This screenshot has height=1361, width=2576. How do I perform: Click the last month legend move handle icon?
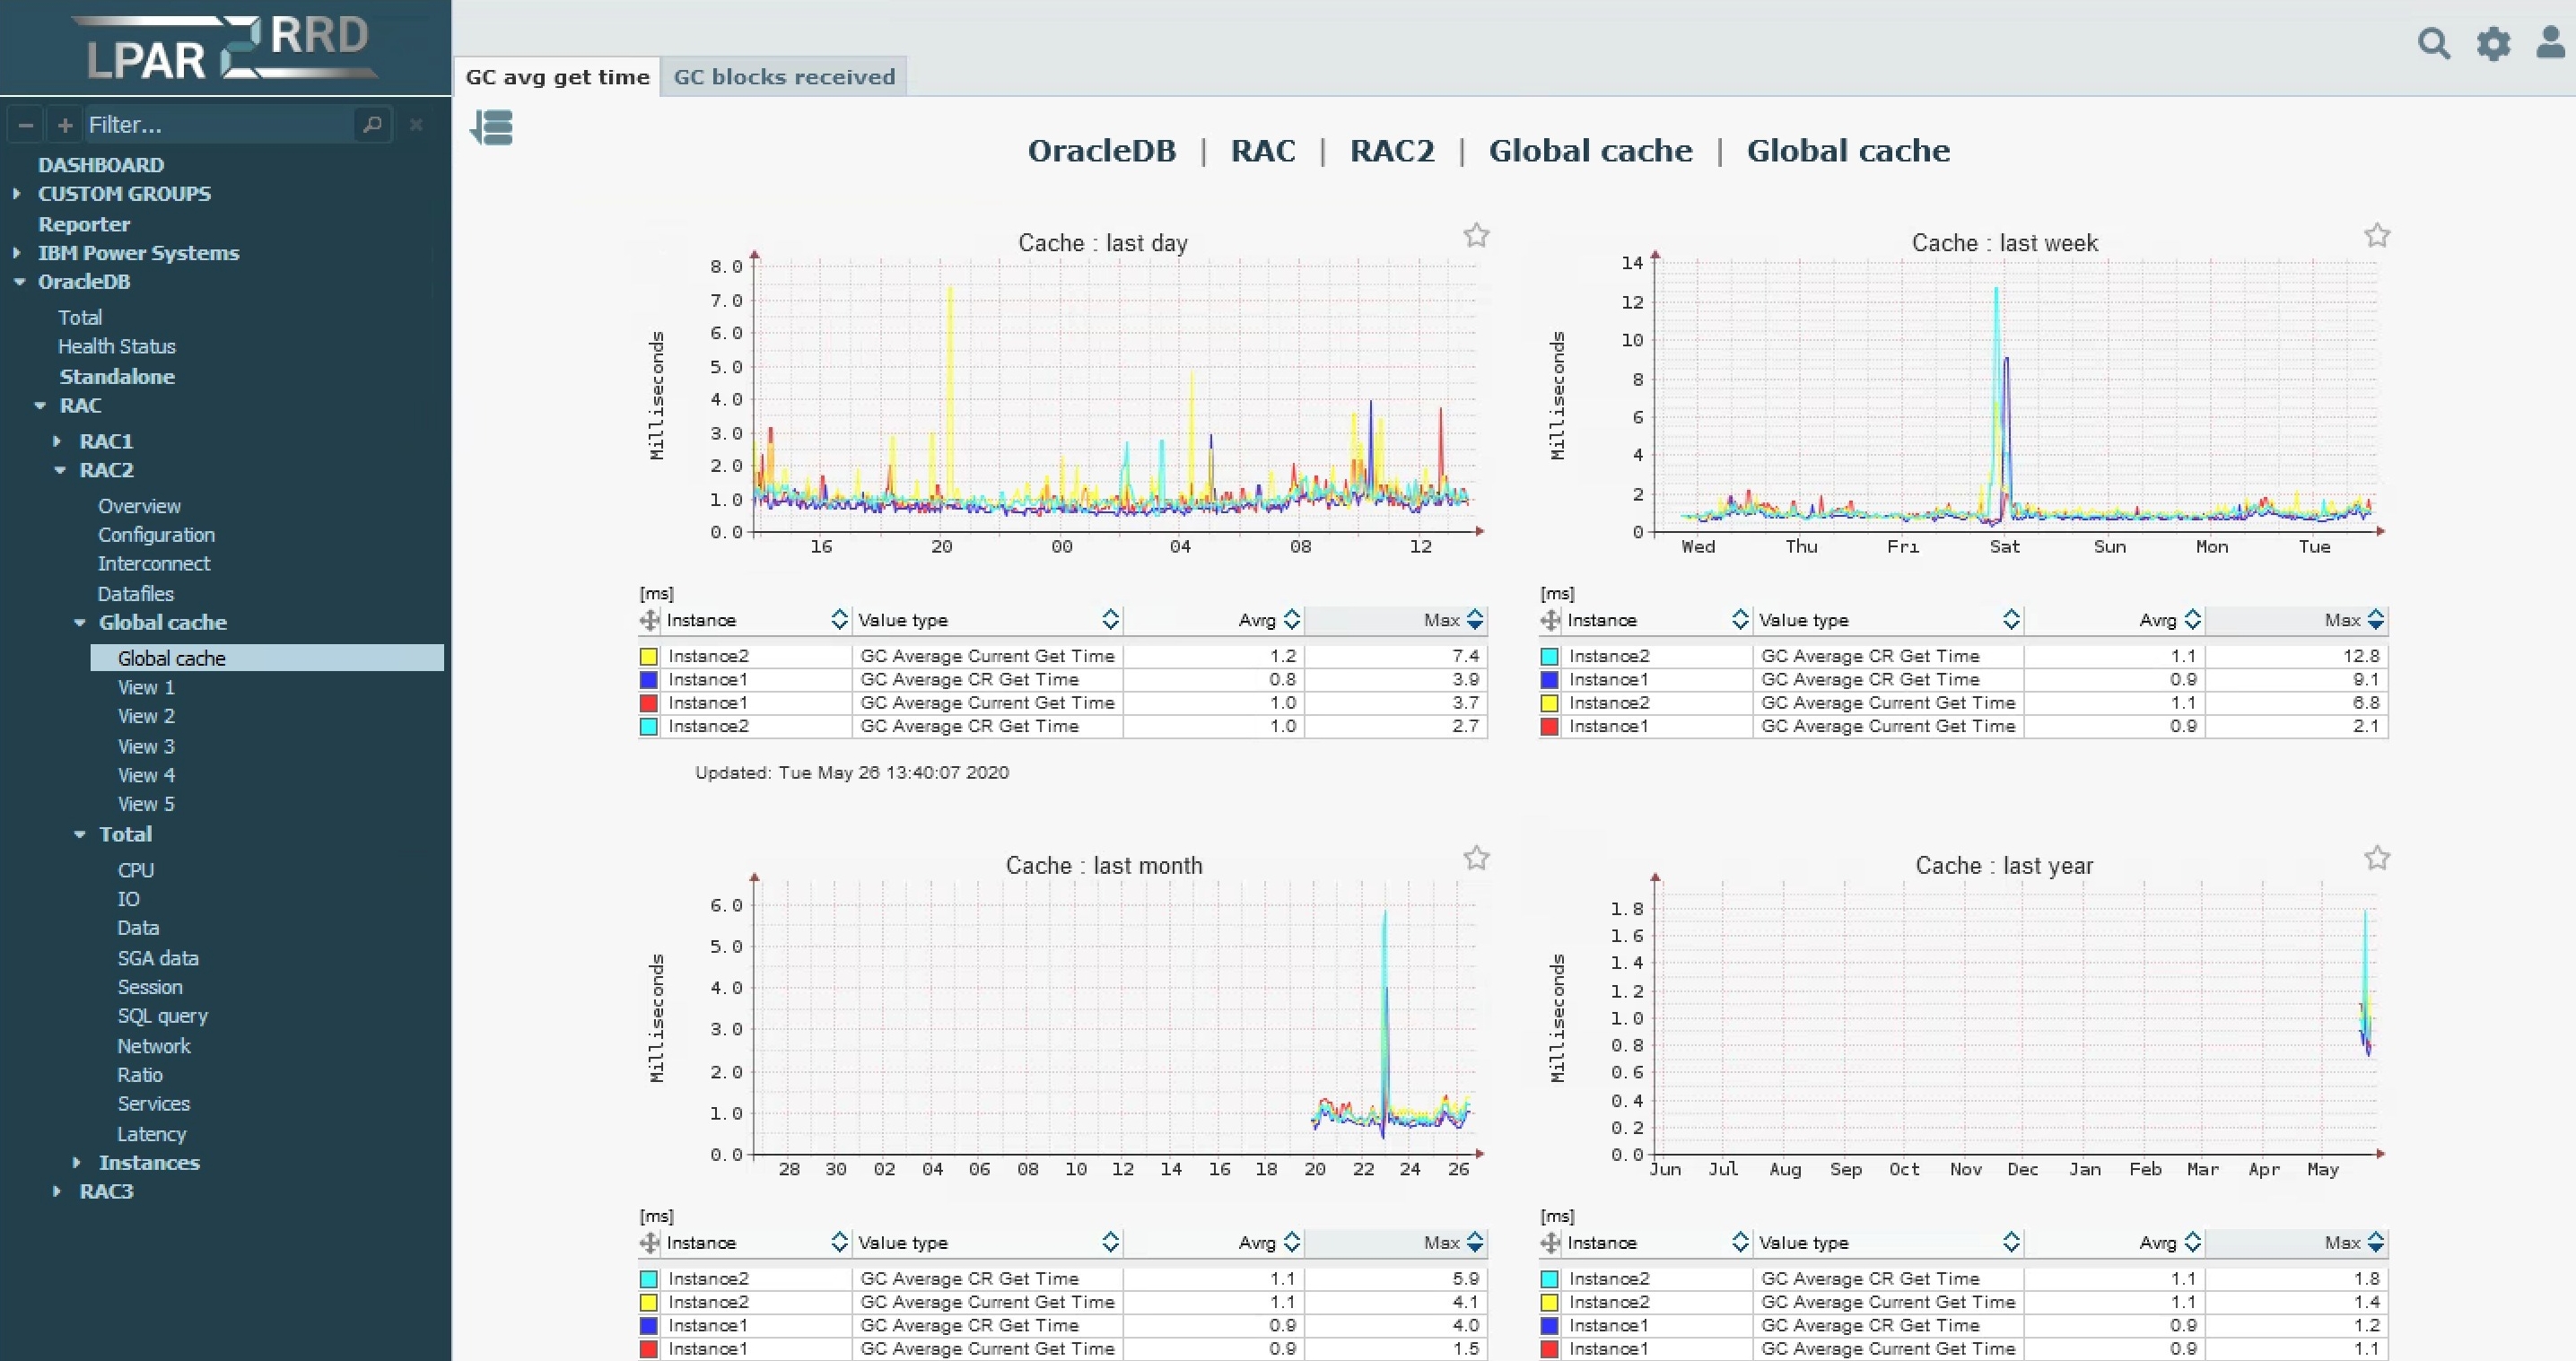tap(649, 1243)
